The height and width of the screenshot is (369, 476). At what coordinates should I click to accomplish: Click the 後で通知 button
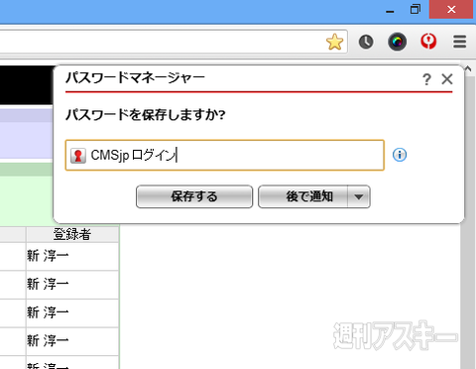(302, 196)
